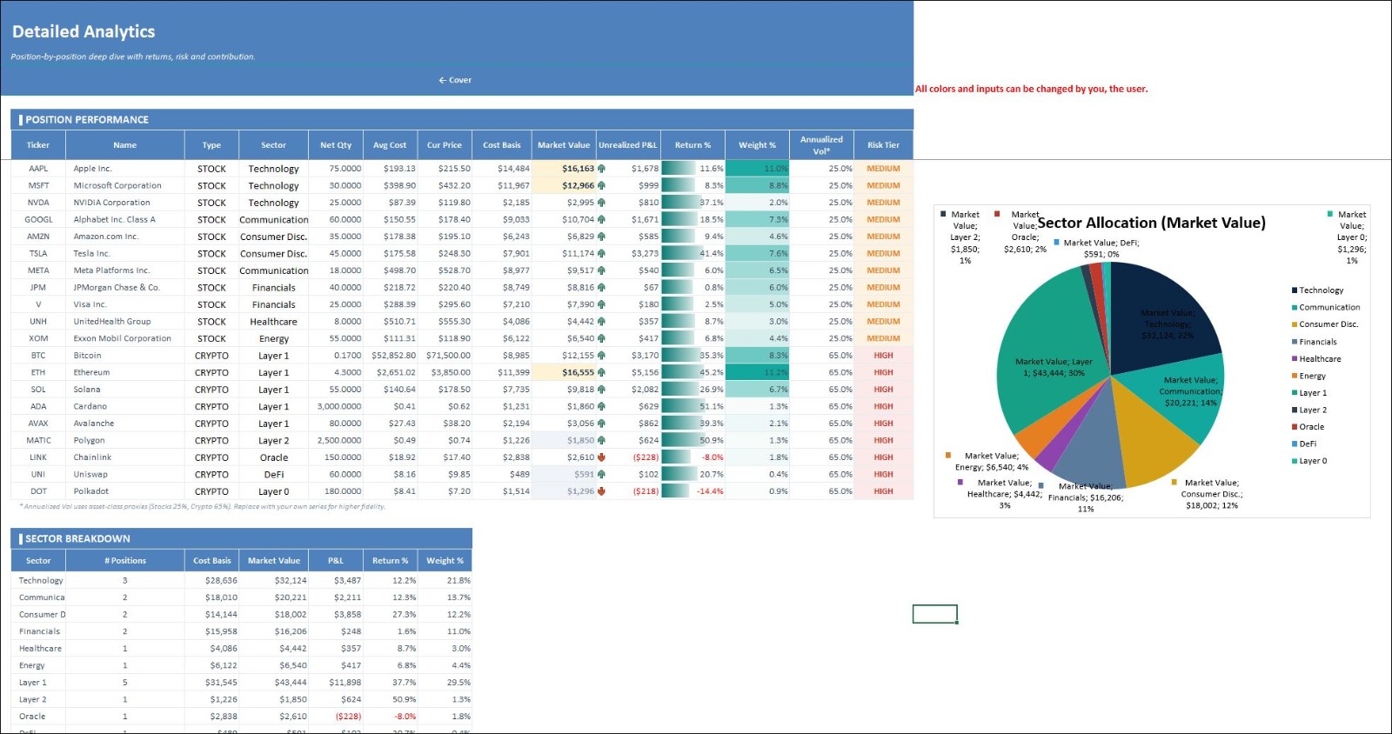The image size is (1392, 734).
Task: Click green up arrow icon in Visa row
Action: (601, 304)
